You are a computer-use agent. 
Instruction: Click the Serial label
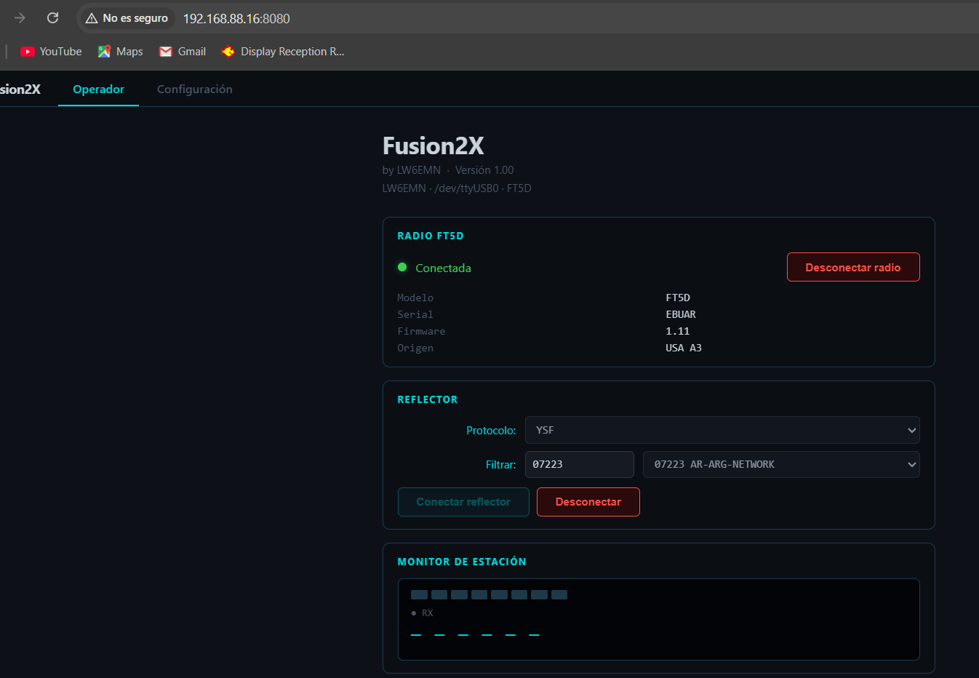coord(415,314)
